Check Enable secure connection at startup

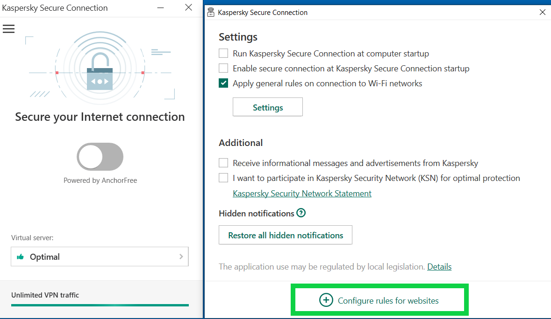[223, 68]
